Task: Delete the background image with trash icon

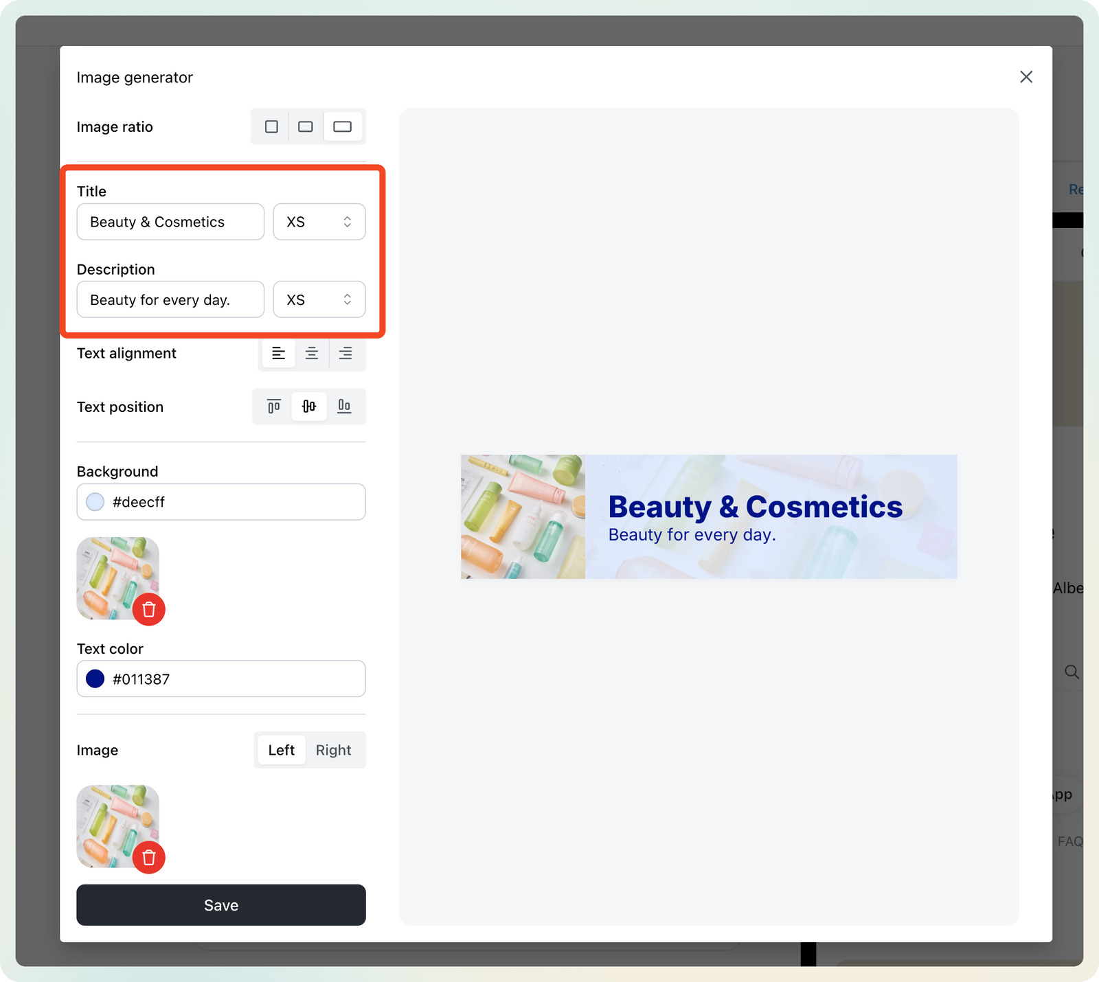Action: coord(149,609)
